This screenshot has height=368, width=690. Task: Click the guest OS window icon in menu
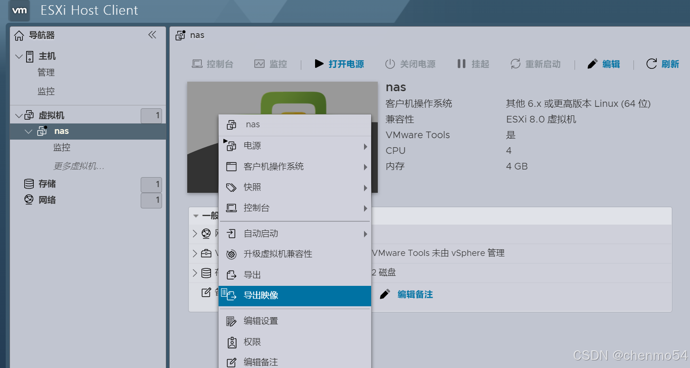[x=231, y=167]
